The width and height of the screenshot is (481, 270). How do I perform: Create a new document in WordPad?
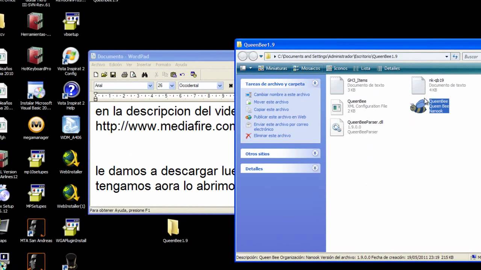96,75
